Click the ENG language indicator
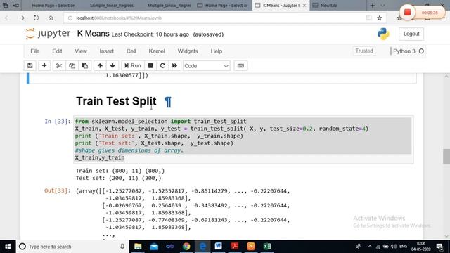Image resolution: width=450 pixels, height=253 pixels. (403, 247)
